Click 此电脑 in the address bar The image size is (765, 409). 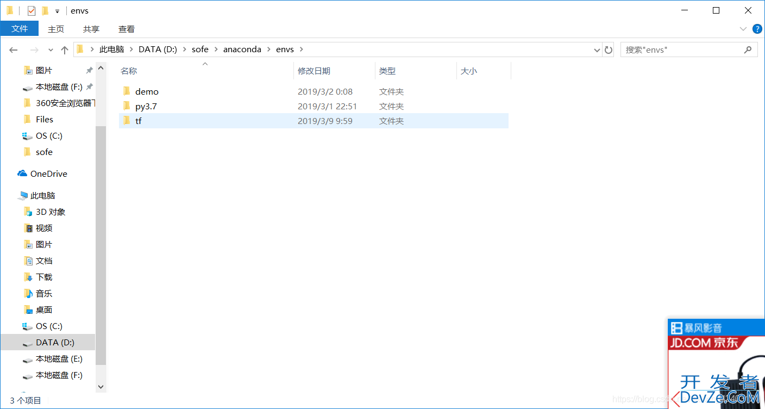pyautogui.click(x=112, y=49)
